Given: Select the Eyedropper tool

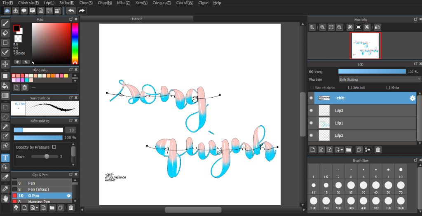Looking at the screenshot, I should 5,189.
